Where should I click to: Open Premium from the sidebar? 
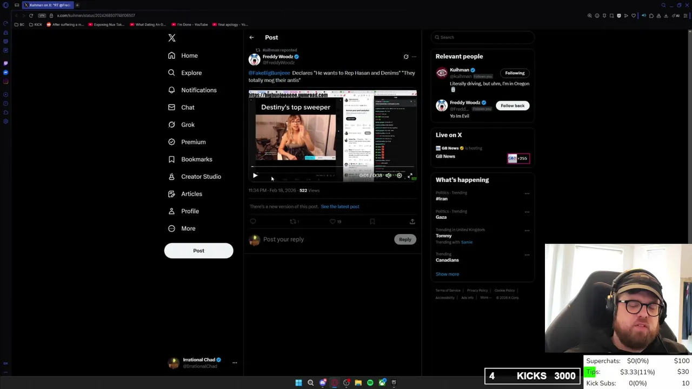tap(187, 142)
